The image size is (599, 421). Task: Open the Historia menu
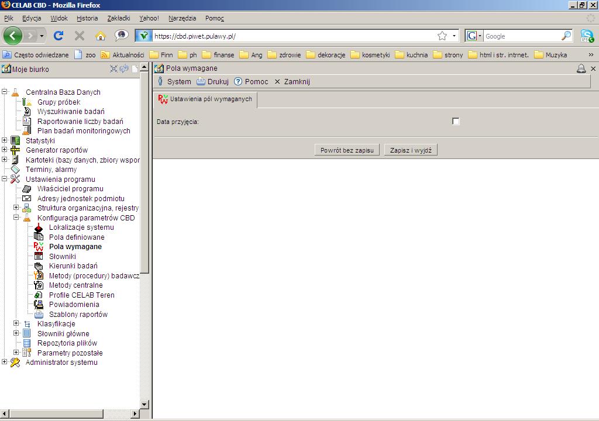87,18
